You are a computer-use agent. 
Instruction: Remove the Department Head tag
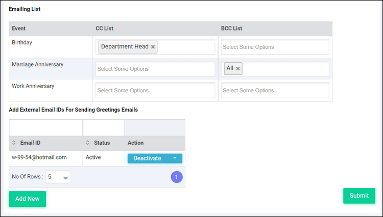[x=153, y=47]
